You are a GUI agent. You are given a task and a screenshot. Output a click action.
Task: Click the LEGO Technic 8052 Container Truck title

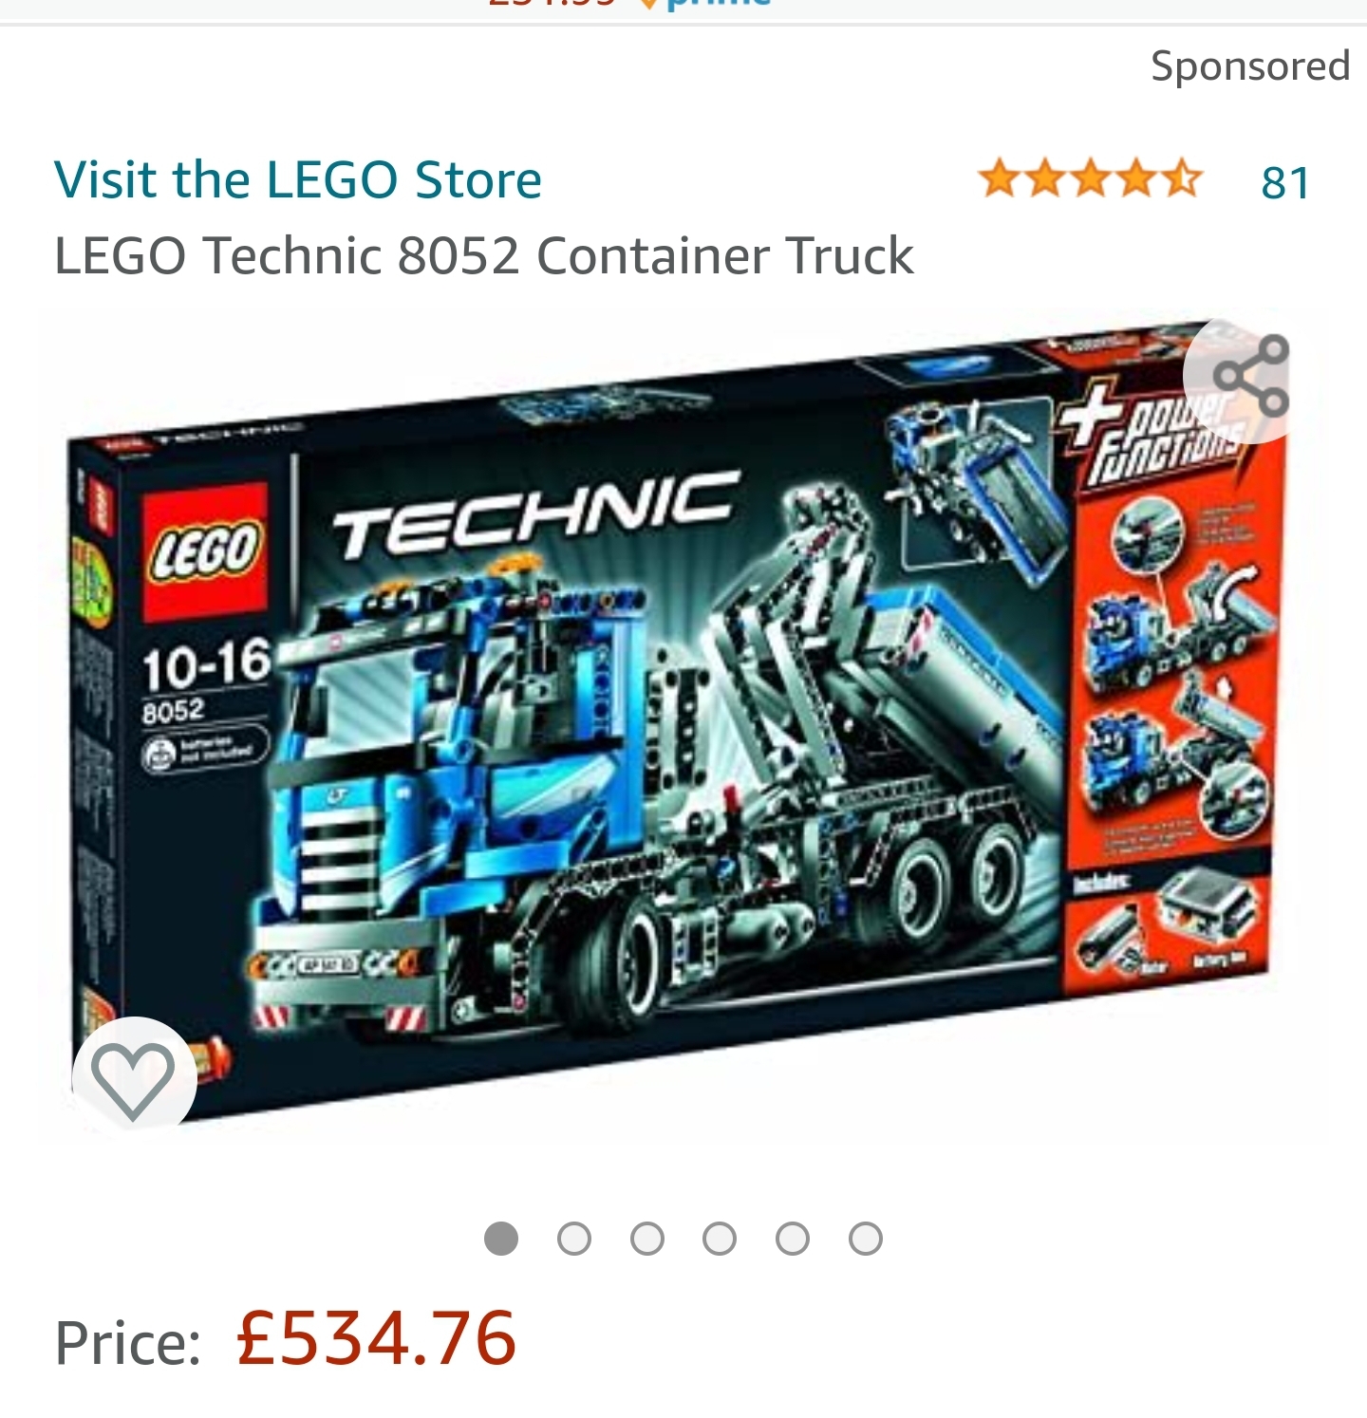(x=484, y=255)
